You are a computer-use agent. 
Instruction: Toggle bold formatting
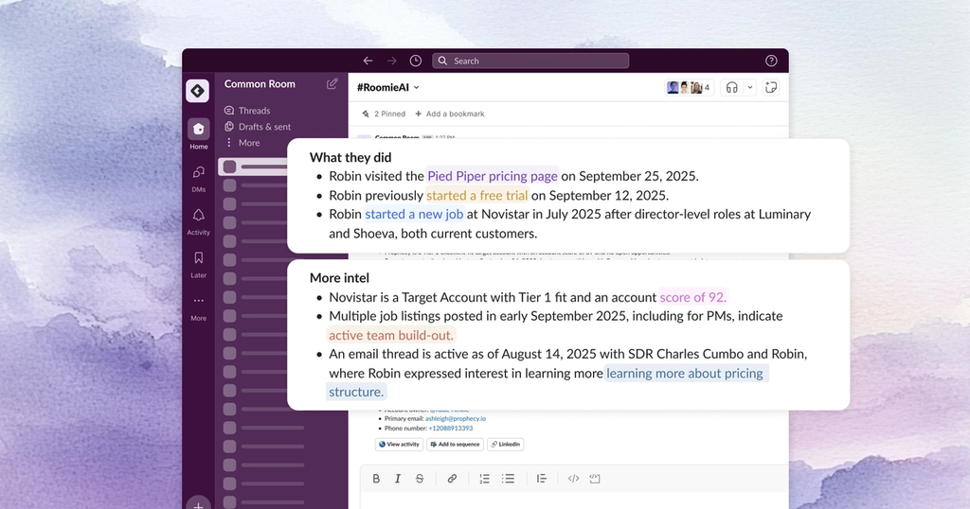point(376,479)
